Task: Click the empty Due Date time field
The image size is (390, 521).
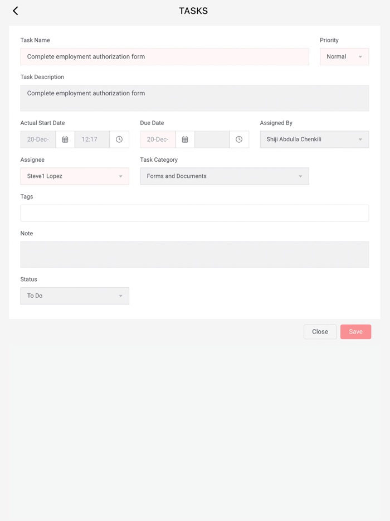Action: click(x=212, y=139)
